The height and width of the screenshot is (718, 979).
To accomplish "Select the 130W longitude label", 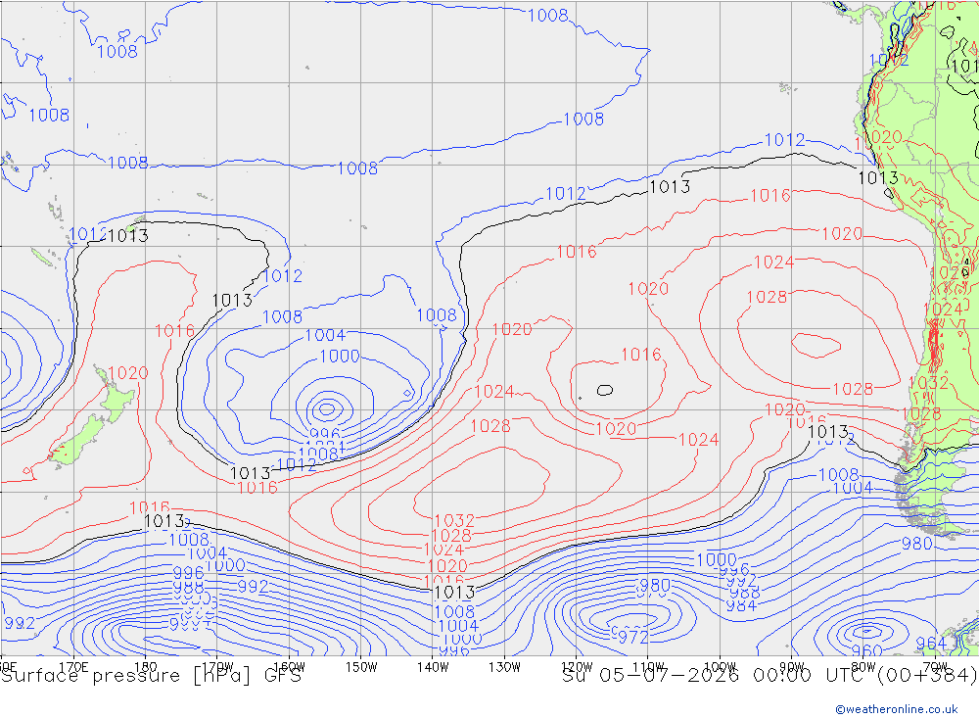I will pos(504,667).
